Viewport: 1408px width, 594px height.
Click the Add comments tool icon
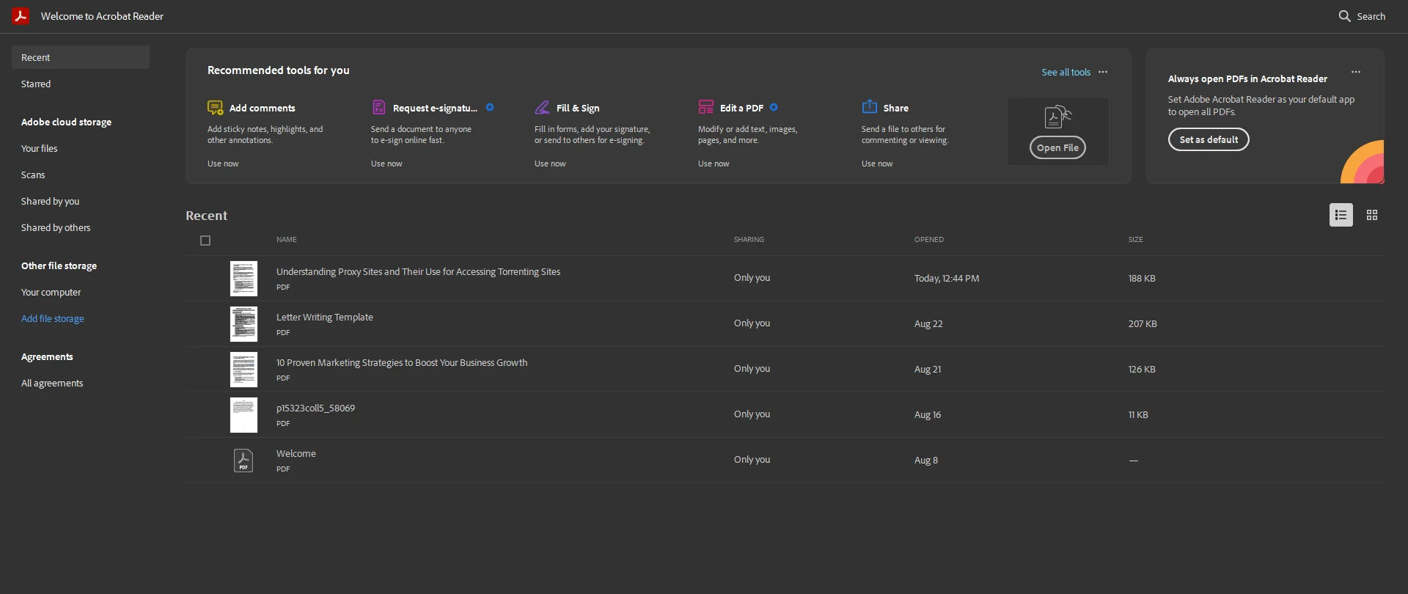click(x=215, y=108)
